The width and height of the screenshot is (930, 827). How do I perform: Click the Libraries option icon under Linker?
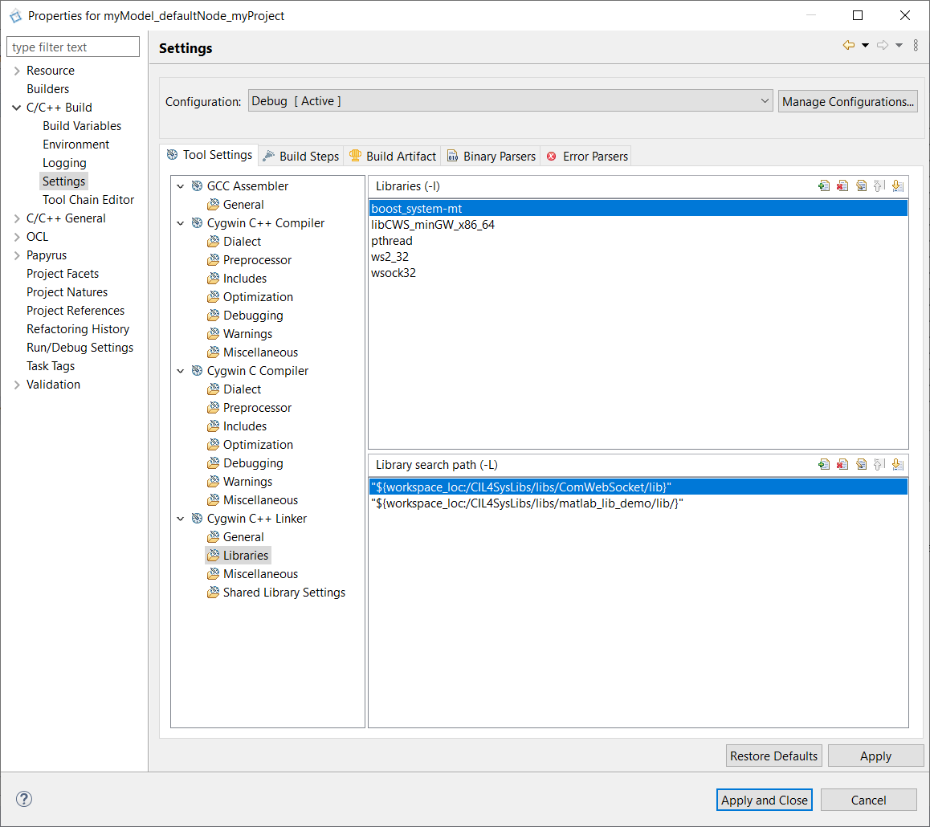coord(214,556)
